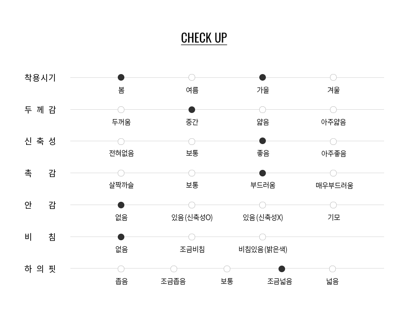Choose 두꺼움 thickness option dot
The image size is (409, 318).
point(121,110)
